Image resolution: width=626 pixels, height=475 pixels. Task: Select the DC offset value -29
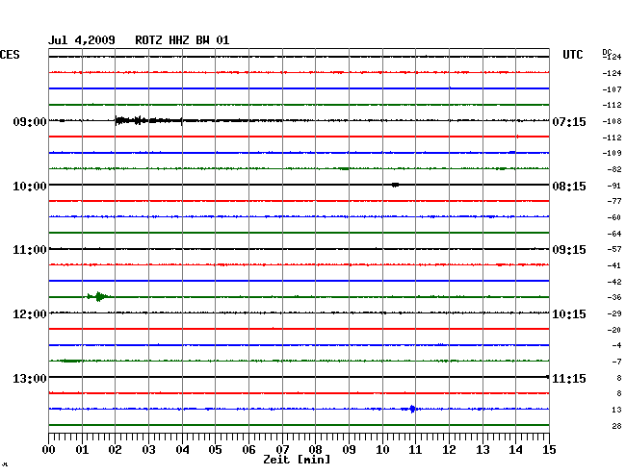click(x=614, y=313)
